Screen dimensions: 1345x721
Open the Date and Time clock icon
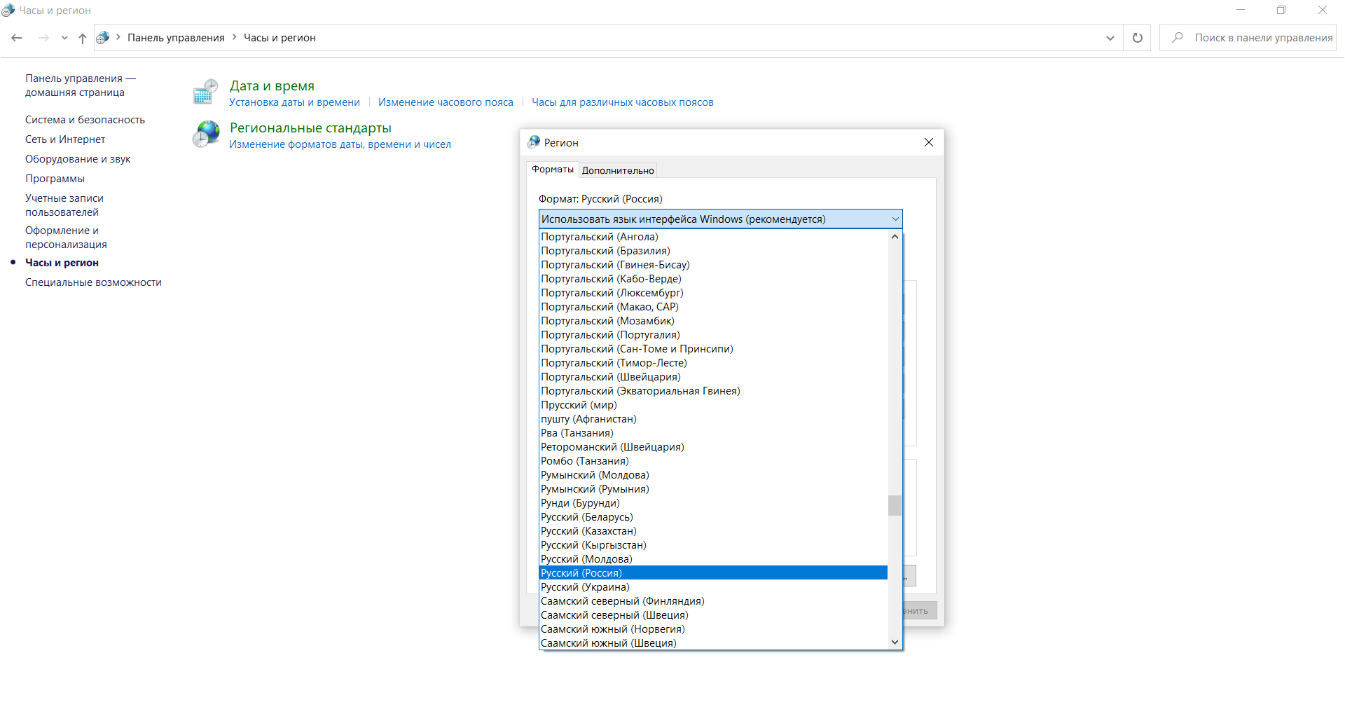pos(205,92)
